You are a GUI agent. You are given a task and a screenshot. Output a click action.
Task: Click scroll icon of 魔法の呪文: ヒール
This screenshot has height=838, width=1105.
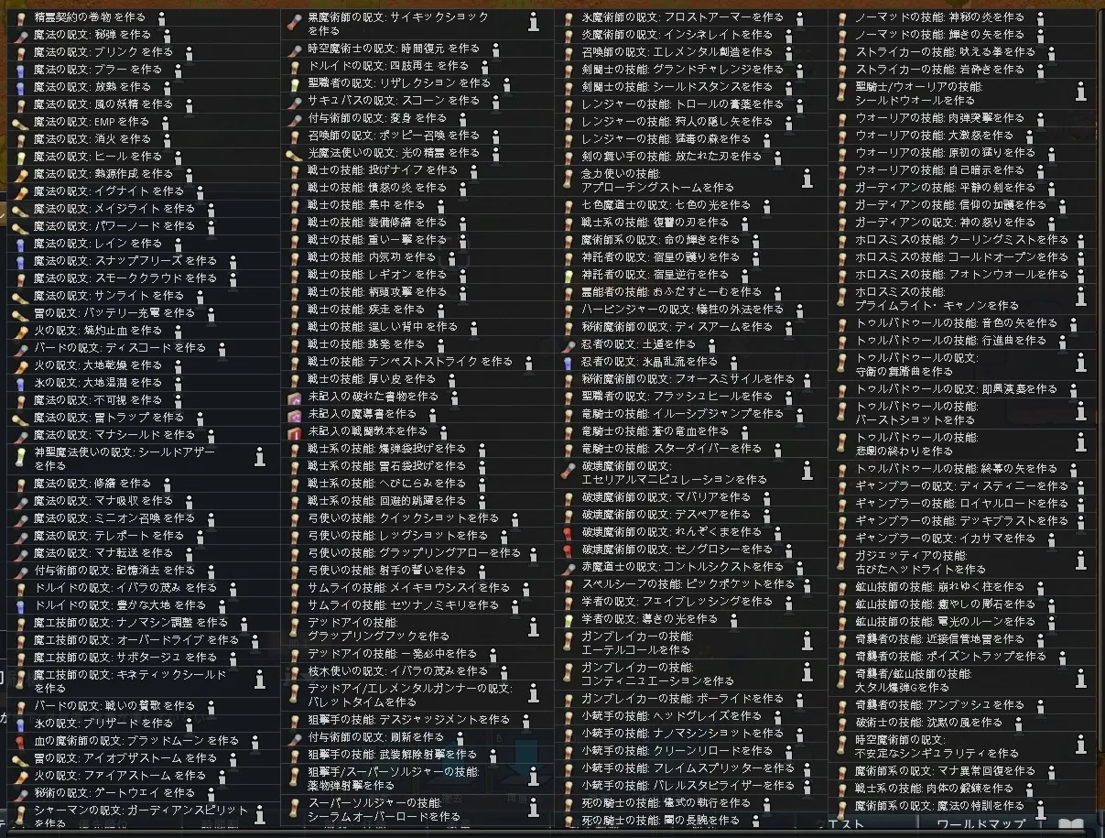(20, 157)
